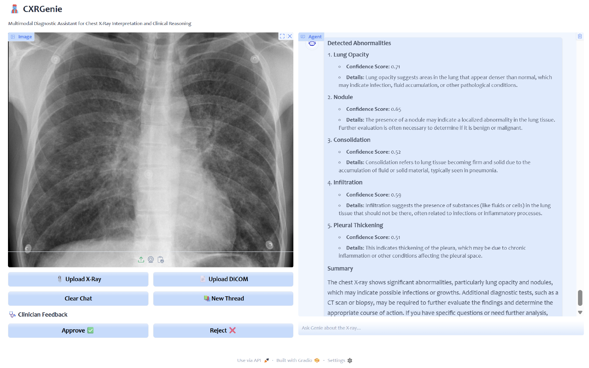Click the chat panel scrollbar thumb
Screen dimensions: 589x368
click(x=580, y=298)
